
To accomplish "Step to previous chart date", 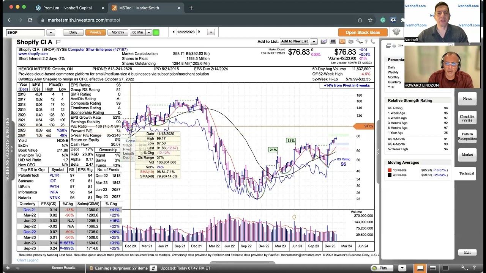I will click(174, 32).
